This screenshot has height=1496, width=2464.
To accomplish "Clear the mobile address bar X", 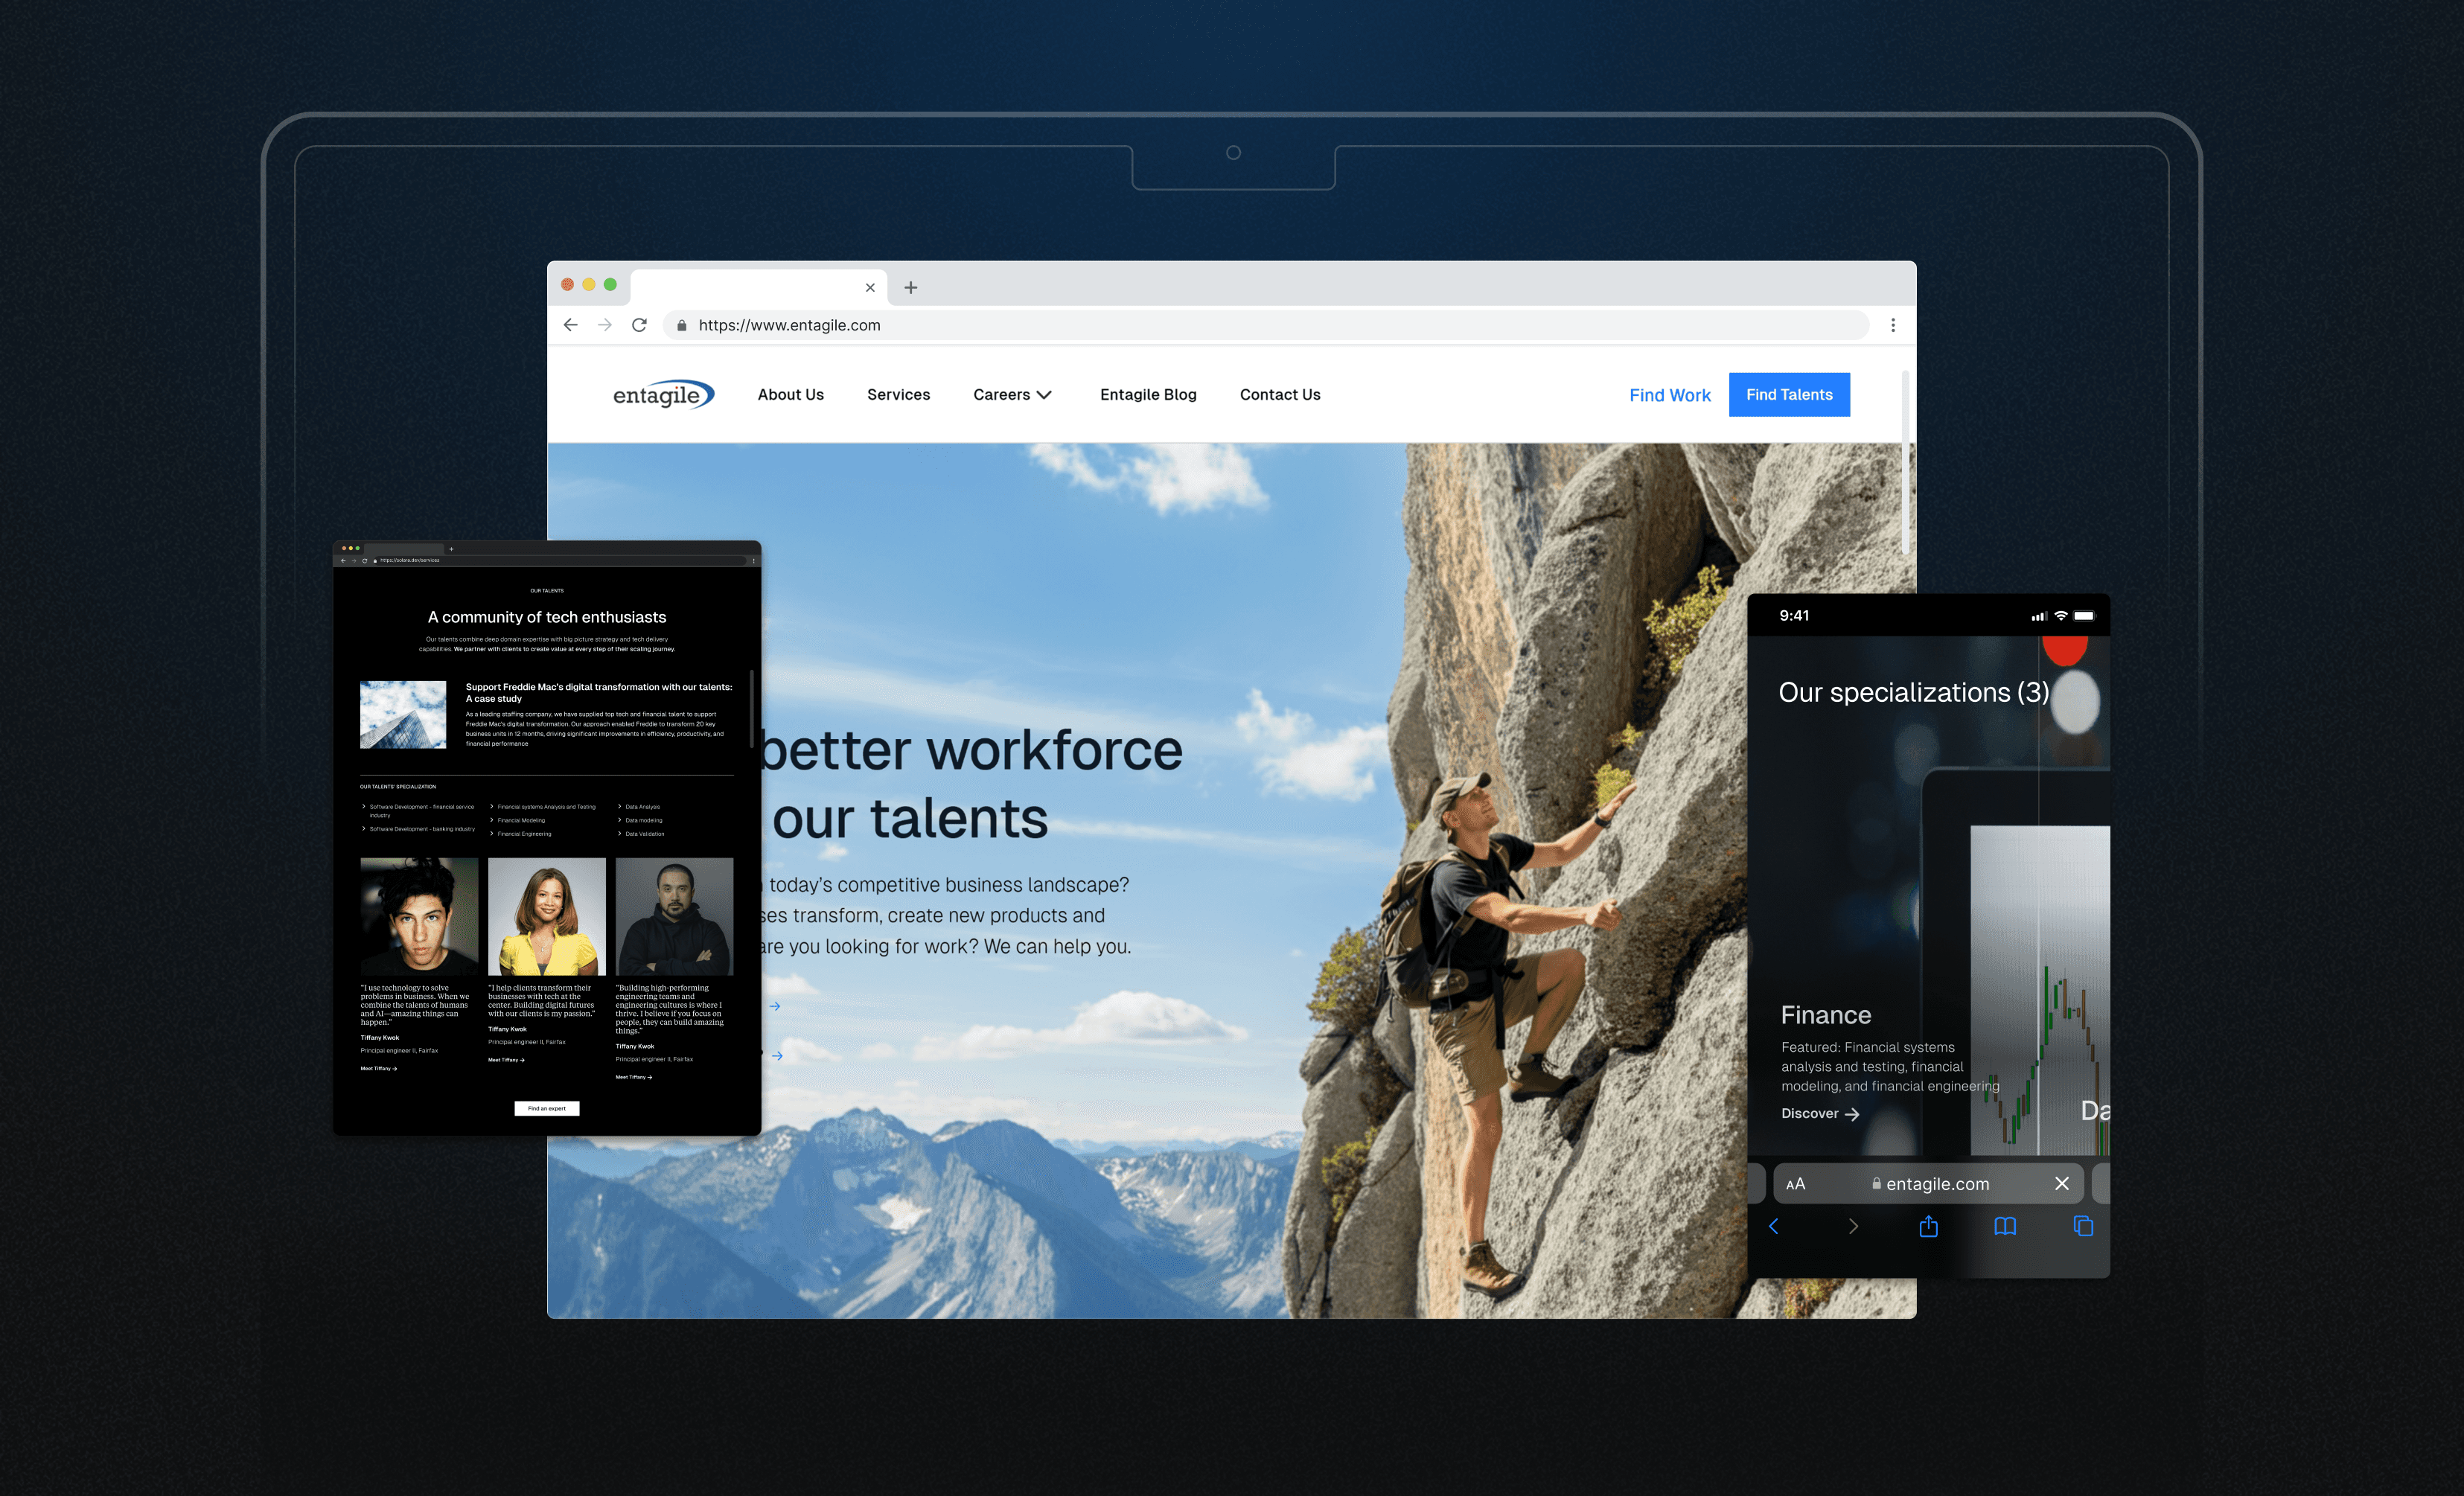I will pos(2061,1183).
